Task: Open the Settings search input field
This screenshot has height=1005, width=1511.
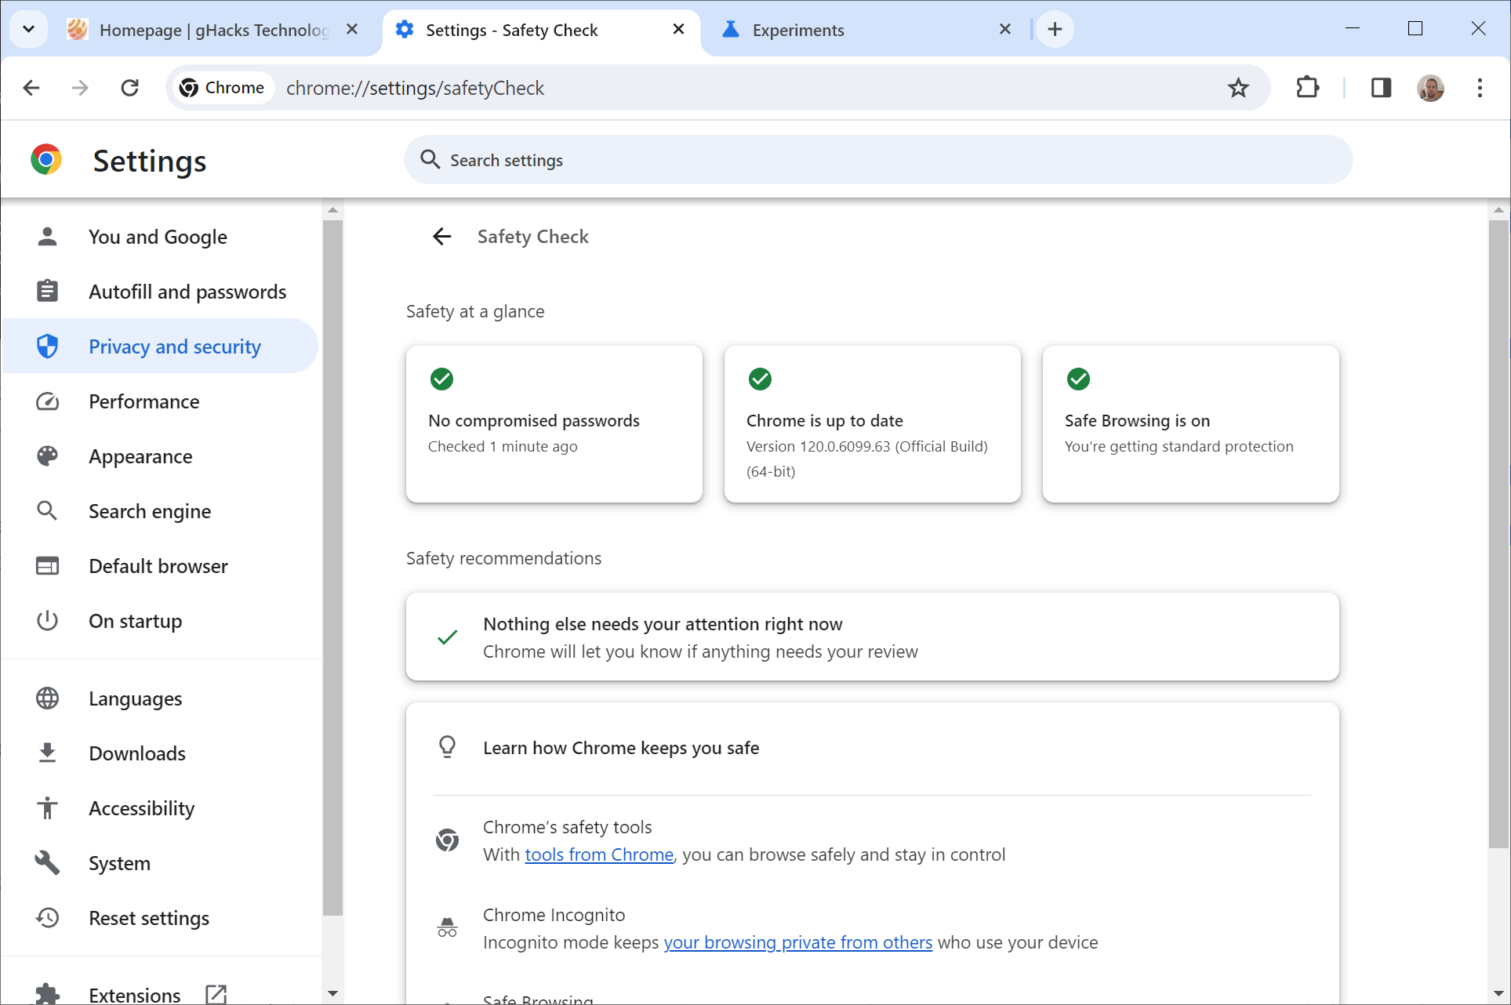Action: tap(880, 159)
